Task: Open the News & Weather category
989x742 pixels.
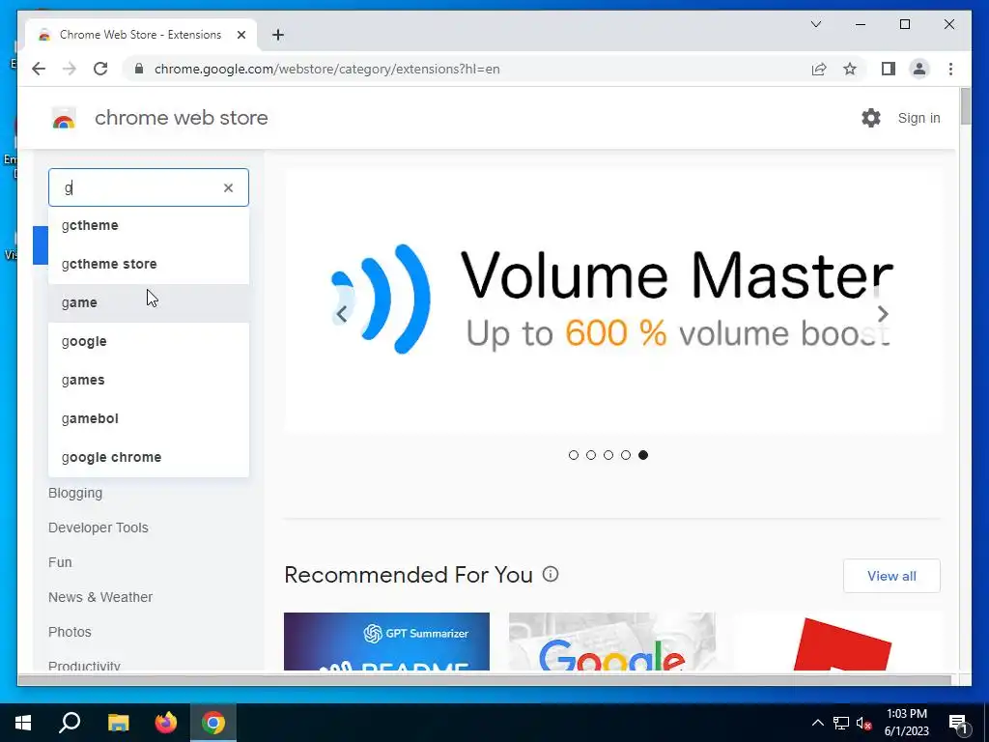Action: pos(100,597)
